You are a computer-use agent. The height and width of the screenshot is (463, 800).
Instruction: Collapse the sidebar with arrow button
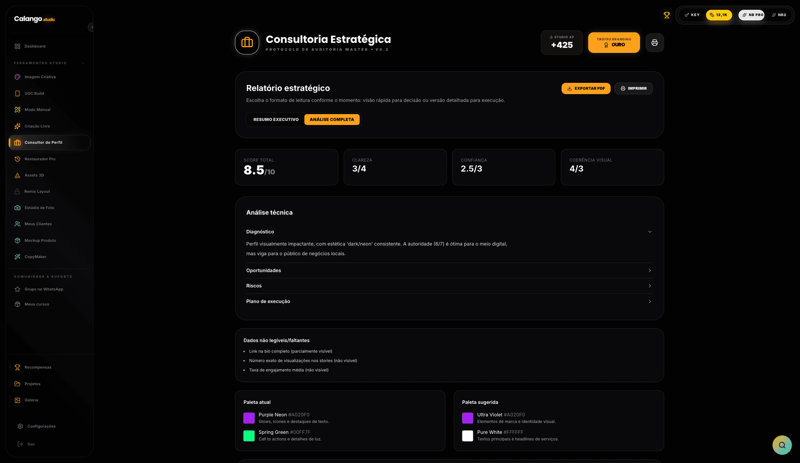[x=92, y=27]
